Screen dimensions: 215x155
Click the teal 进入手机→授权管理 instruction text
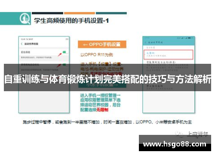click(100, 102)
